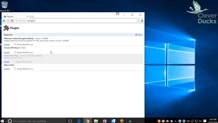Open OneNote from the taskbar

pyautogui.click(x=105, y=121)
